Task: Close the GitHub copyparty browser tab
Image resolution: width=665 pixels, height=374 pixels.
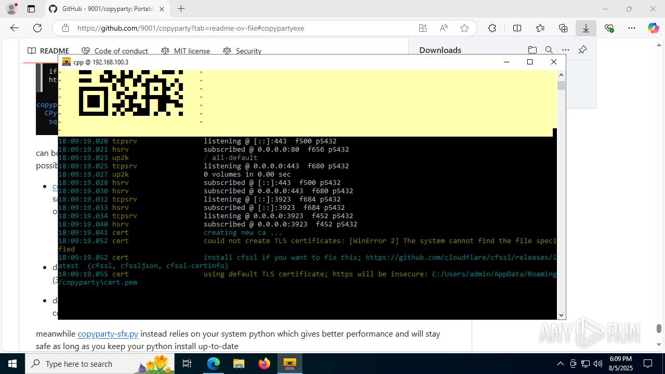Action: point(162,9)
